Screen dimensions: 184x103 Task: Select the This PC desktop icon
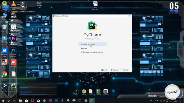click(5, 17)
